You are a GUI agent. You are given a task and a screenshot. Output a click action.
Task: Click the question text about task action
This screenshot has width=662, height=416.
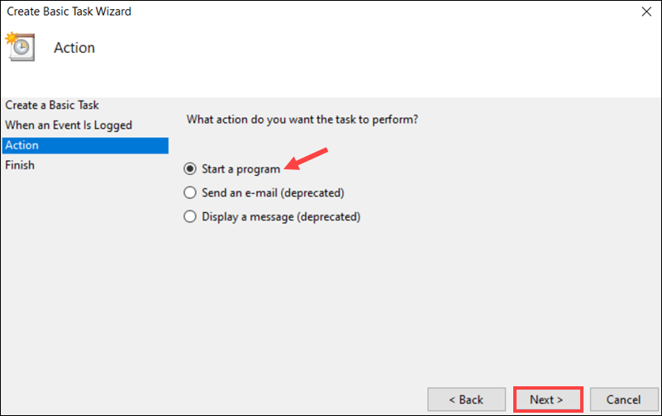[302, 120]
